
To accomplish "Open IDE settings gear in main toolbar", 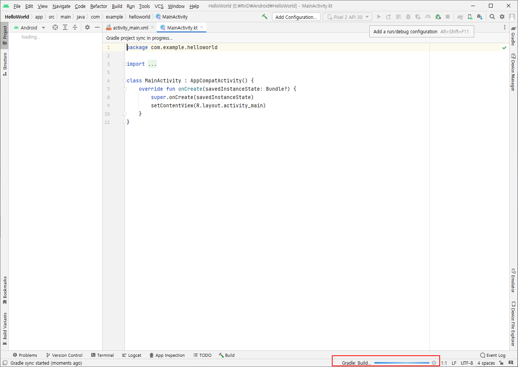I will point(502,17).
